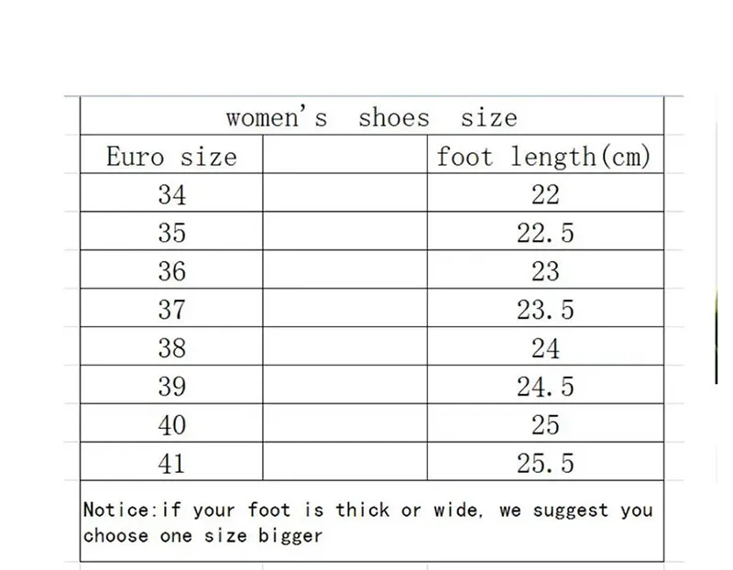Select the exact 24 cm foot length cell
733x570 pixels.
click(x=544, y=348)
